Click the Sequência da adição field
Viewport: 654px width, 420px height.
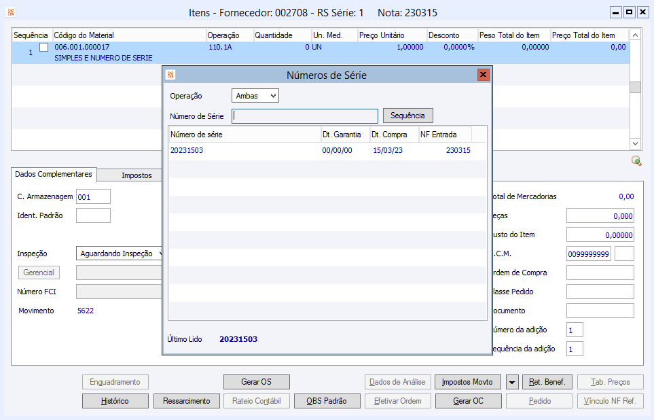(x=575, y=349)
